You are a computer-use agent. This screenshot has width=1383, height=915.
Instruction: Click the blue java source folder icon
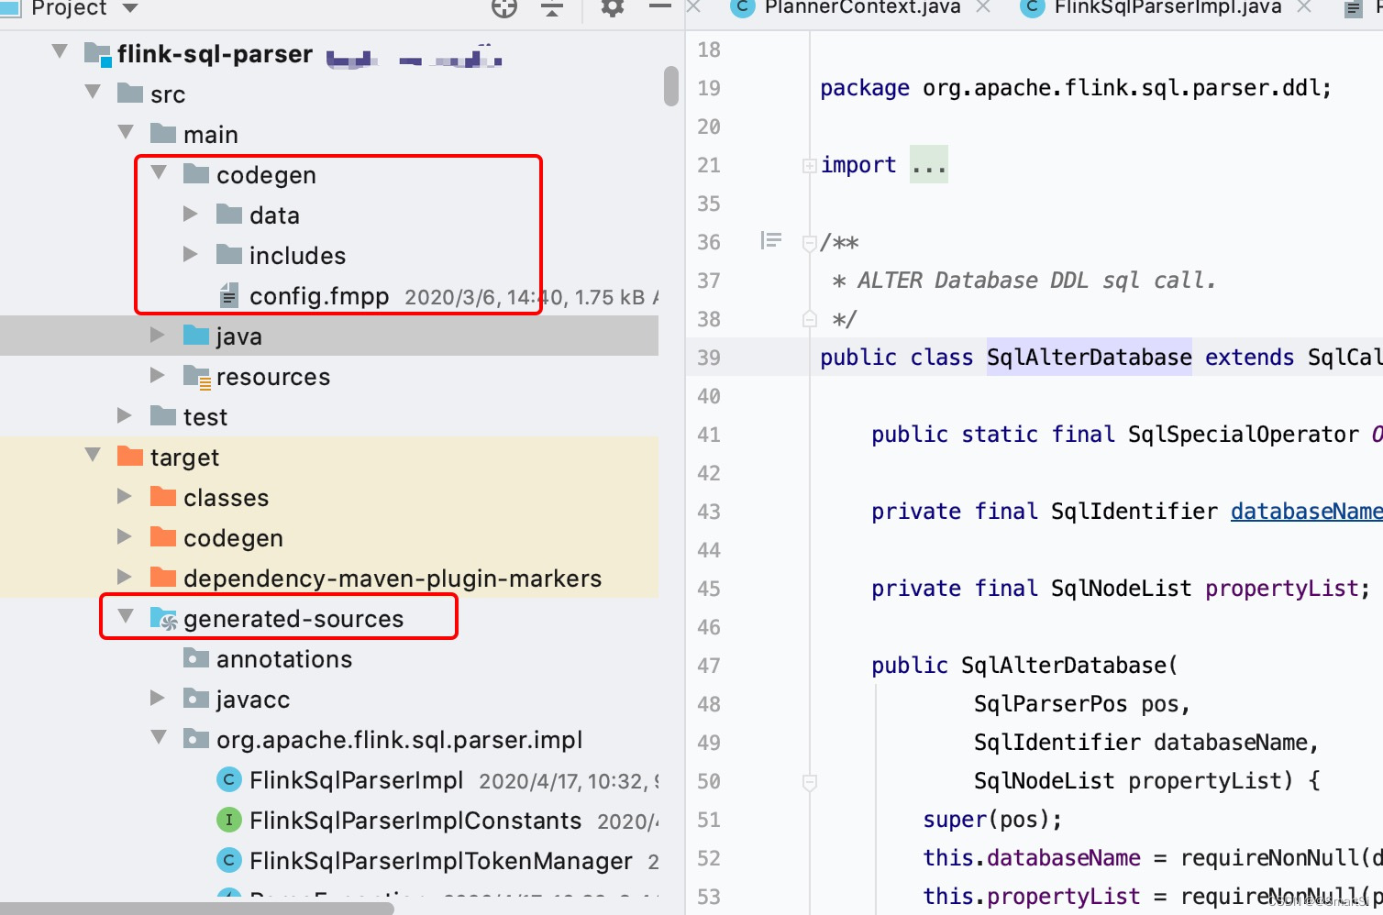[x=196, y=335]
